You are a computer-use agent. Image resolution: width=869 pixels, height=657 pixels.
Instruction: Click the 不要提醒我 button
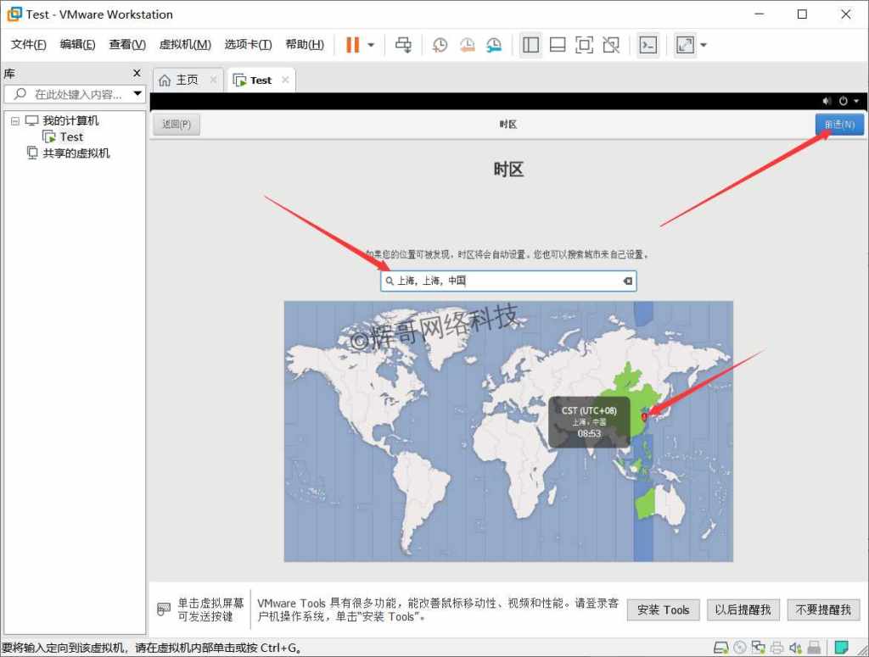(x=823, y=610)
